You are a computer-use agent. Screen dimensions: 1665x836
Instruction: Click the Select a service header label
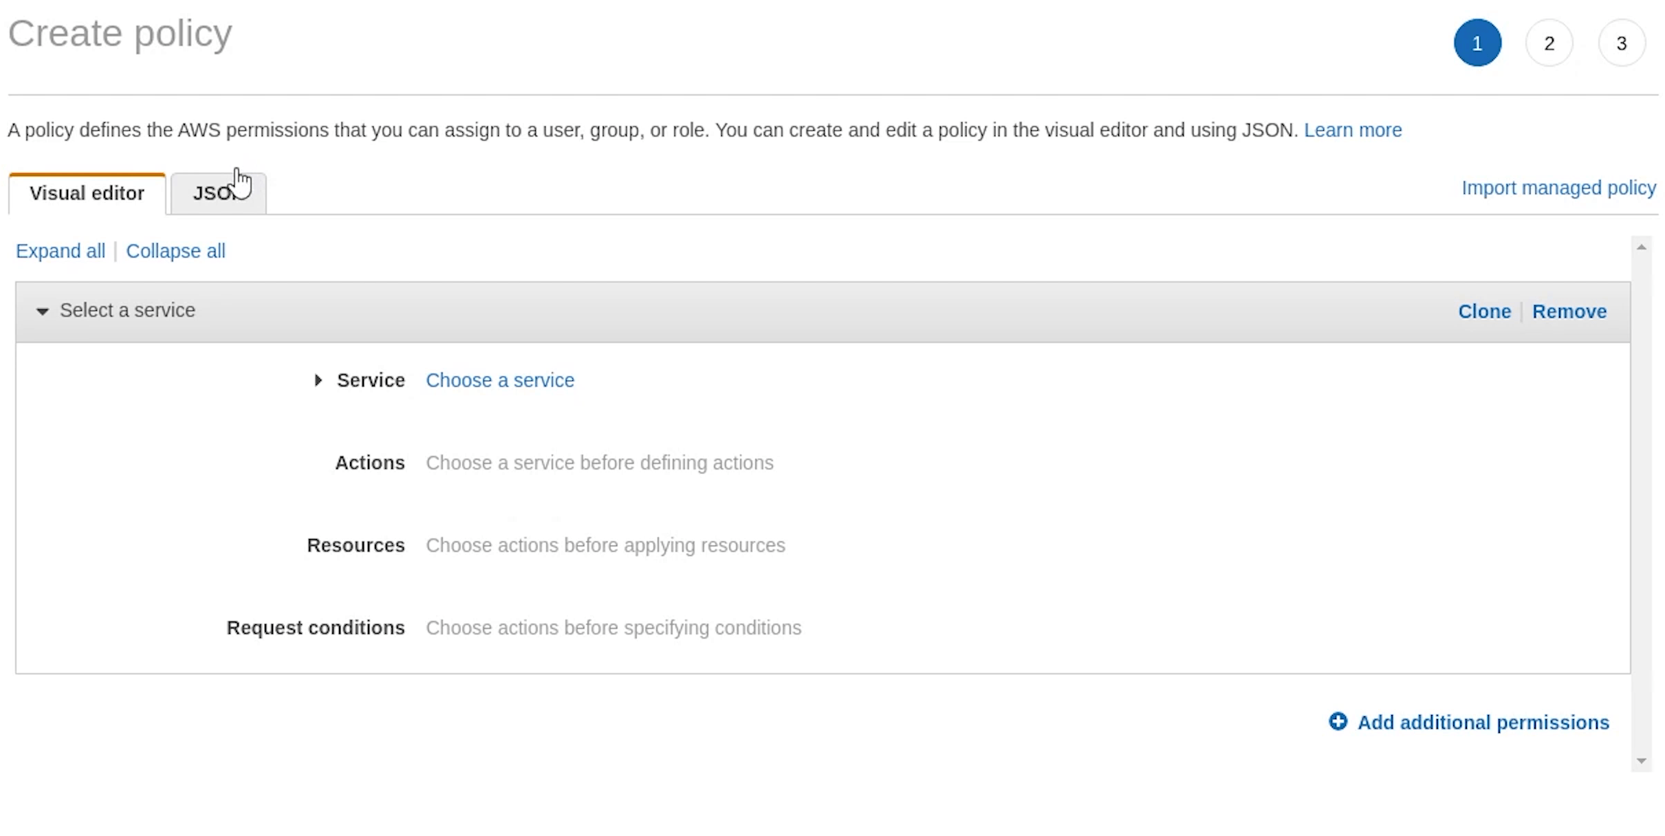coord(127,310)
